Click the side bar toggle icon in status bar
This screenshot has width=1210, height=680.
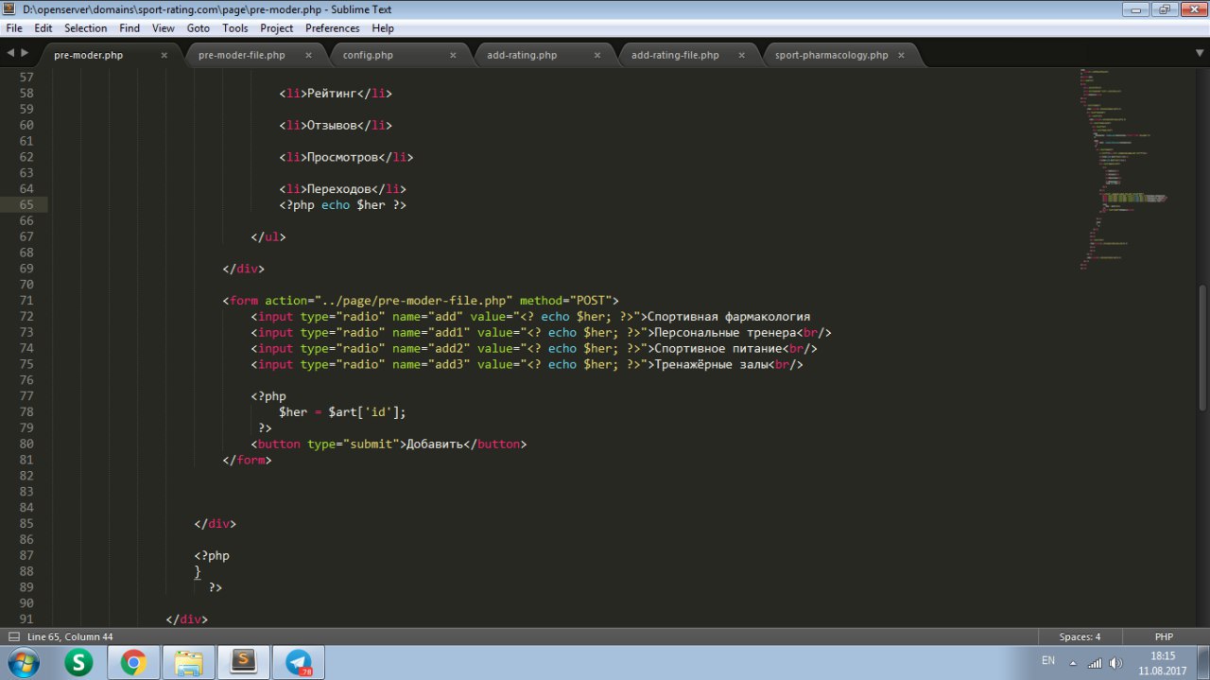coord(13,636)
